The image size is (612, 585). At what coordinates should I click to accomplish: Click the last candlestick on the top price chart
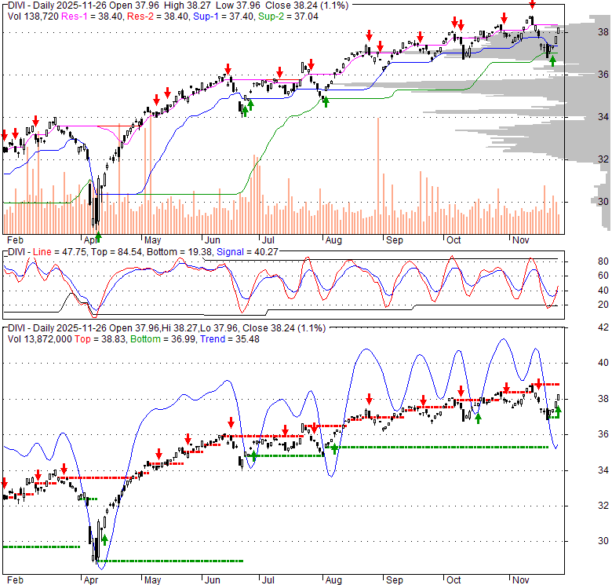click(559, 31)
